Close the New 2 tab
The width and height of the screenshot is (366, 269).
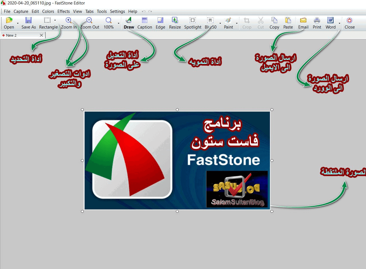coord(41,35)
